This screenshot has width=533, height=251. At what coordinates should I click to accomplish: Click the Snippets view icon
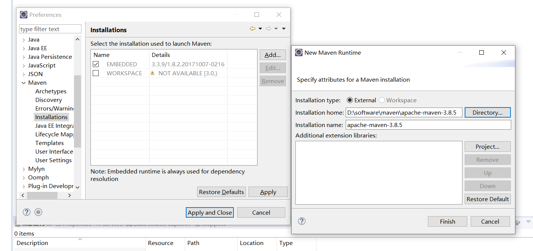pyautogui.click(x=197, y=224)
